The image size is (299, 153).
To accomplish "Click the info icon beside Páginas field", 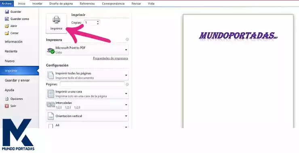I will pyautogui.click(x=127, y=84).
